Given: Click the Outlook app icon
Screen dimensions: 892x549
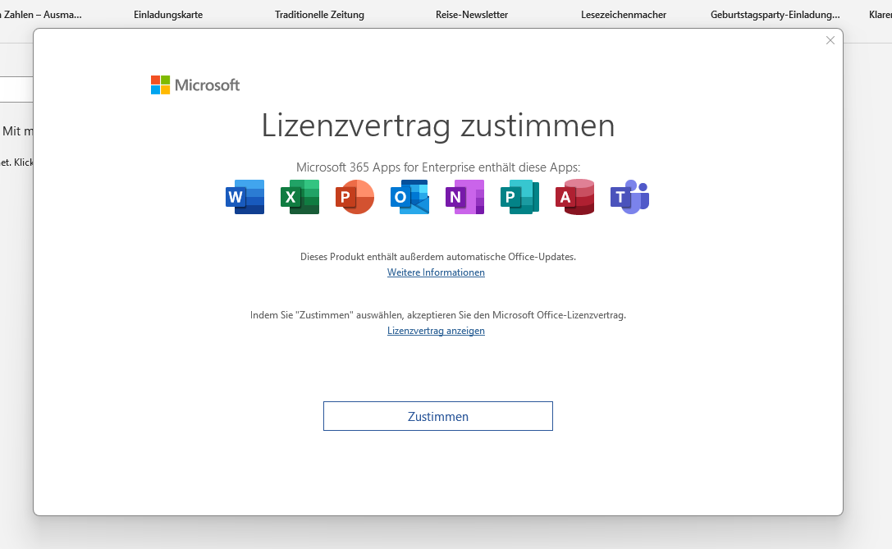Looking at the screenshot, I should [x=409, y=197].
